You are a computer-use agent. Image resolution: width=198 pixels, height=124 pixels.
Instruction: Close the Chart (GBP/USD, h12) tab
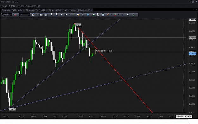point(23,10)
